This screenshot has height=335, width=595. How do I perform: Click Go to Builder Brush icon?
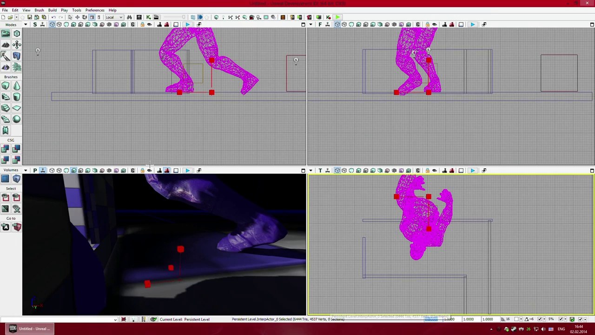point(17,227)
